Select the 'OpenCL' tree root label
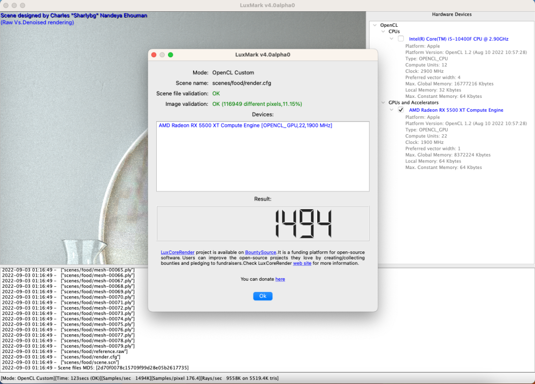Screen dimensions: 535x384 (389, 25)
